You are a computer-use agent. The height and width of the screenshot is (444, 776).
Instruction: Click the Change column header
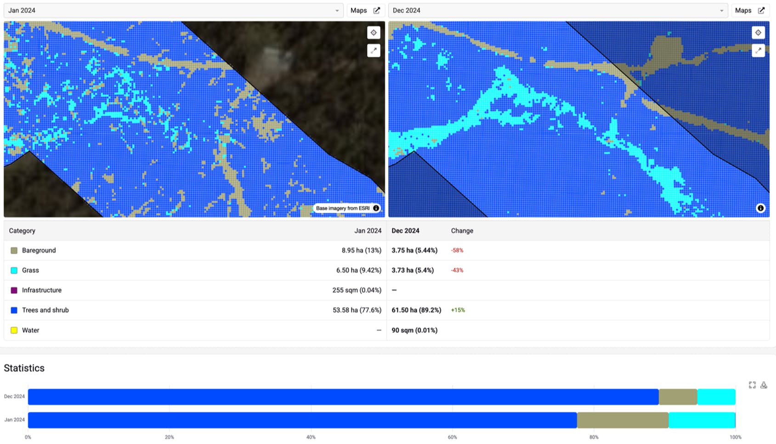462,231
